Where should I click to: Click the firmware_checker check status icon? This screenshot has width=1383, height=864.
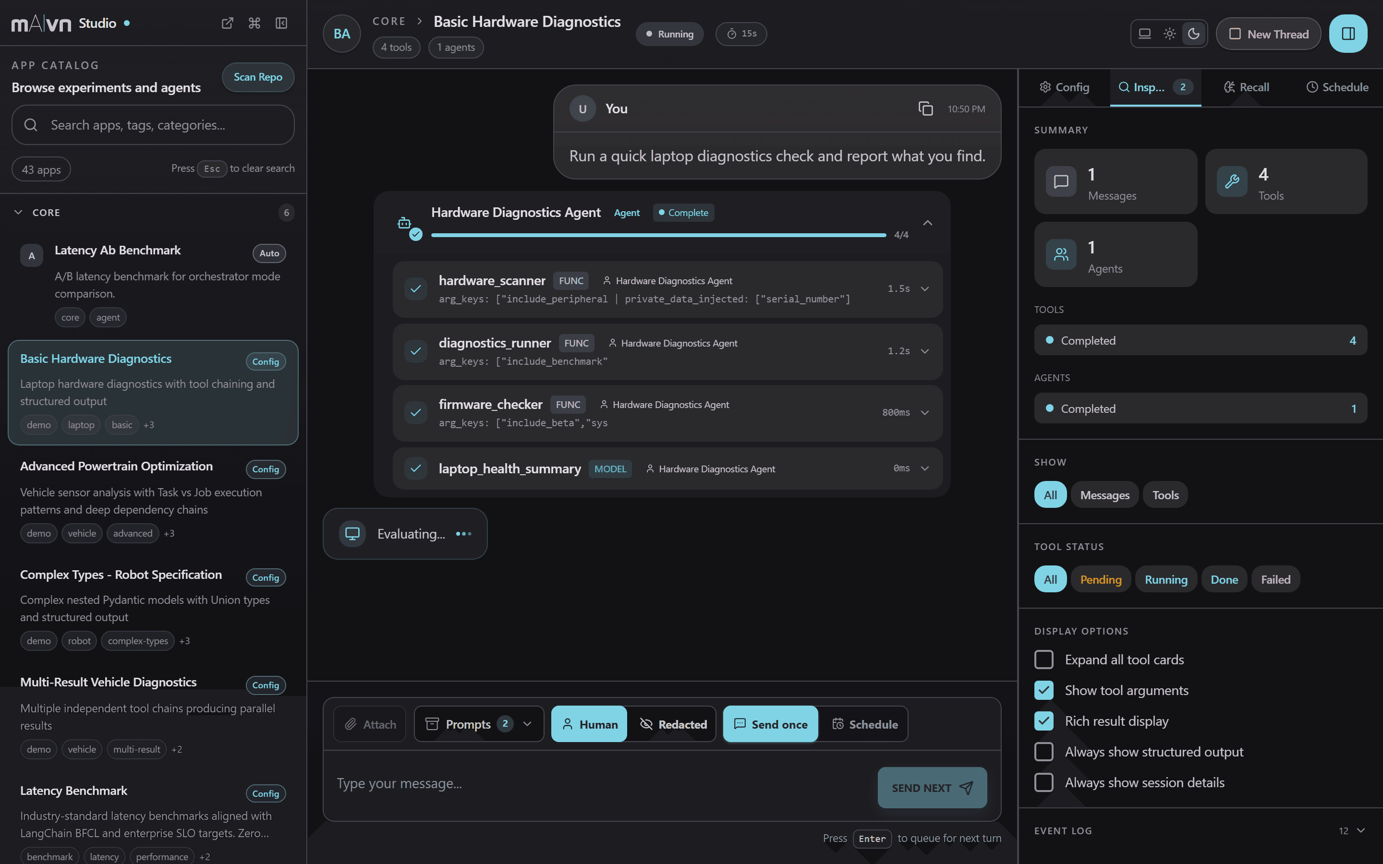pyautogui.click(x=415, y=413)
